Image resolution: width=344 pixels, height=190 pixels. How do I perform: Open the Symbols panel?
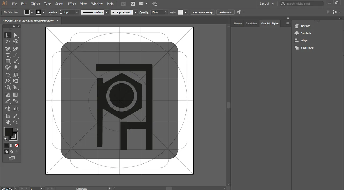tap(306, 33)
